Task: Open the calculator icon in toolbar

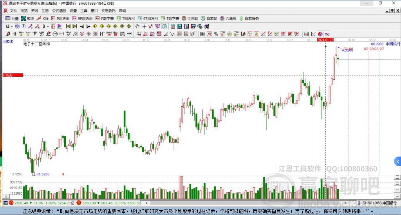Action: (179, 26)
